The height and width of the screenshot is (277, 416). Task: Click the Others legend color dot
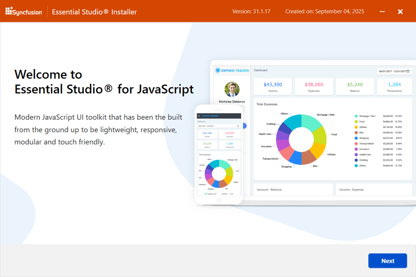click(x=356, y=166)
